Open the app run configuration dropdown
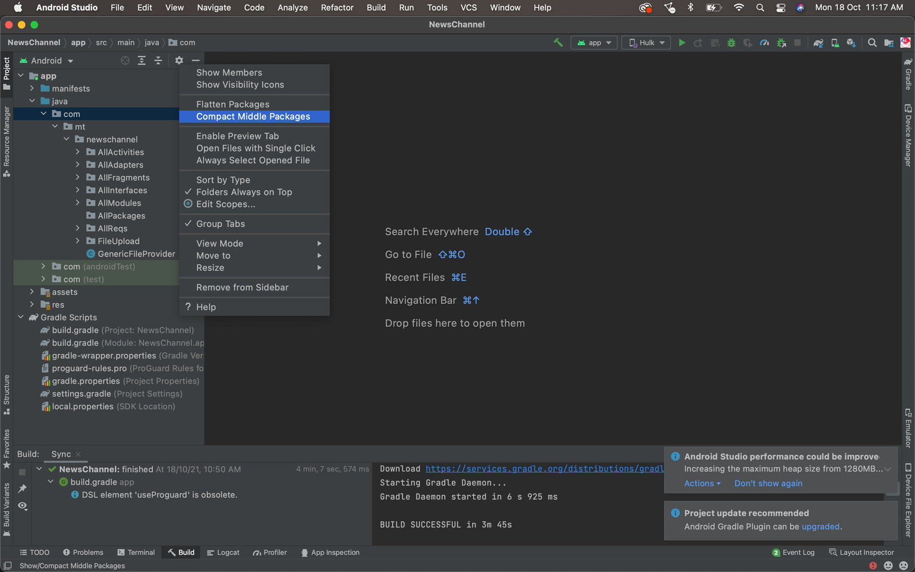The height and width of the screenshot is (572, 915). pos(594,43)
